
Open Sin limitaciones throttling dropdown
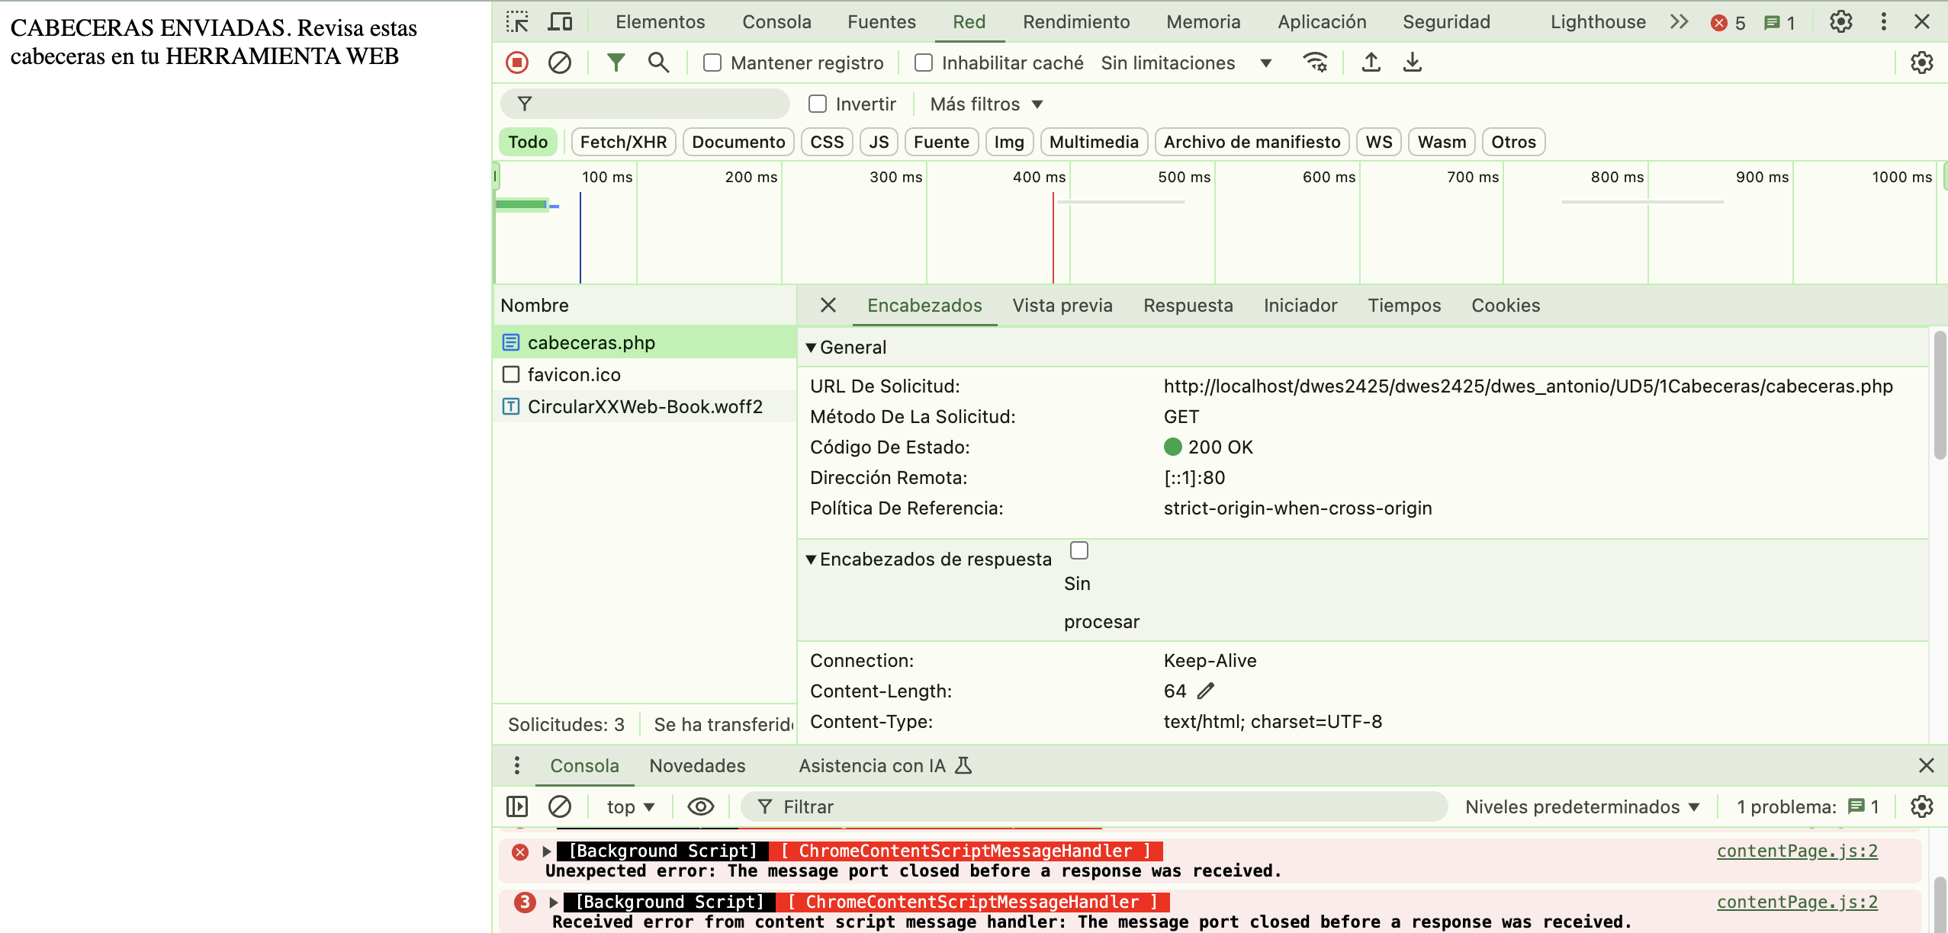click(1186, 63)
